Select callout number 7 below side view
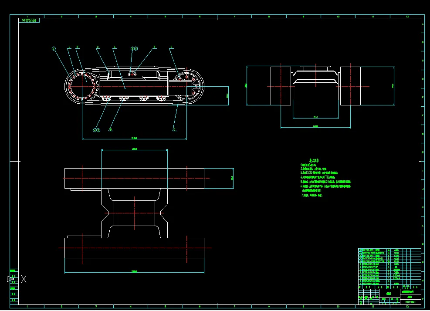 174,129
